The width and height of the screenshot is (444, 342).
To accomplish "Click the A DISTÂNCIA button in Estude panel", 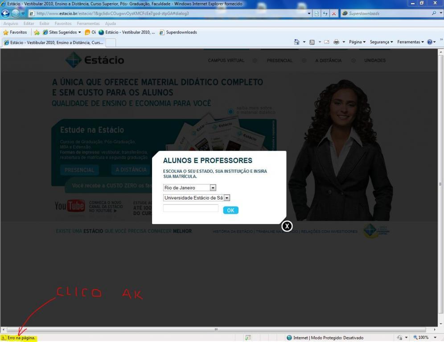I will [x=131, y=170].
